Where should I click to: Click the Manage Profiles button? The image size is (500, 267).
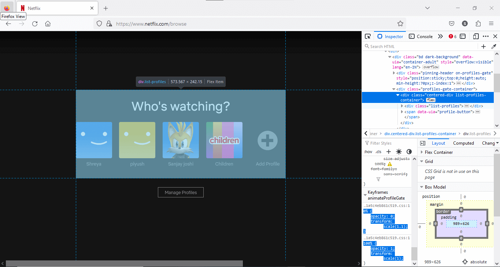pos(181,192)
